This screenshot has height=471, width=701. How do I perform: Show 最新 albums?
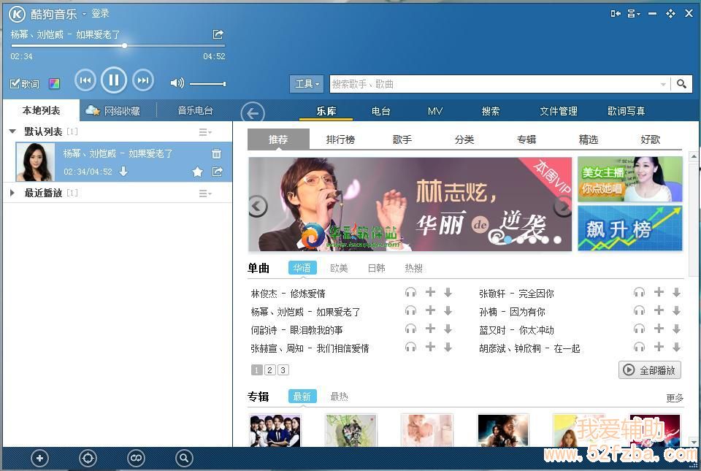tap(302, 397)
